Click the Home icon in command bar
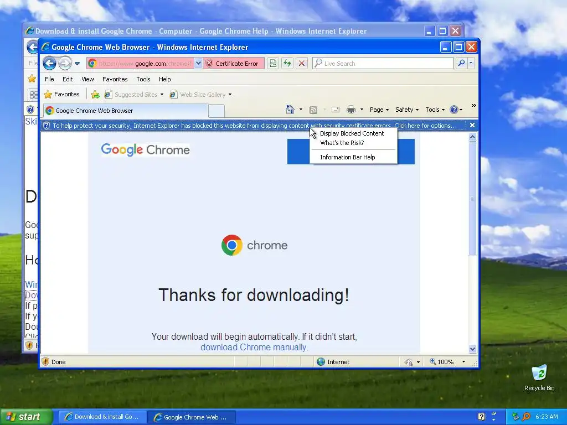The image size is (567, 425). point(290,110)
